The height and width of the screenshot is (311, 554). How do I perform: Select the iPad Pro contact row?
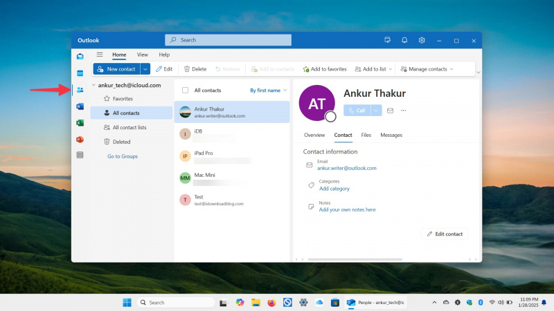click(232, 156)
